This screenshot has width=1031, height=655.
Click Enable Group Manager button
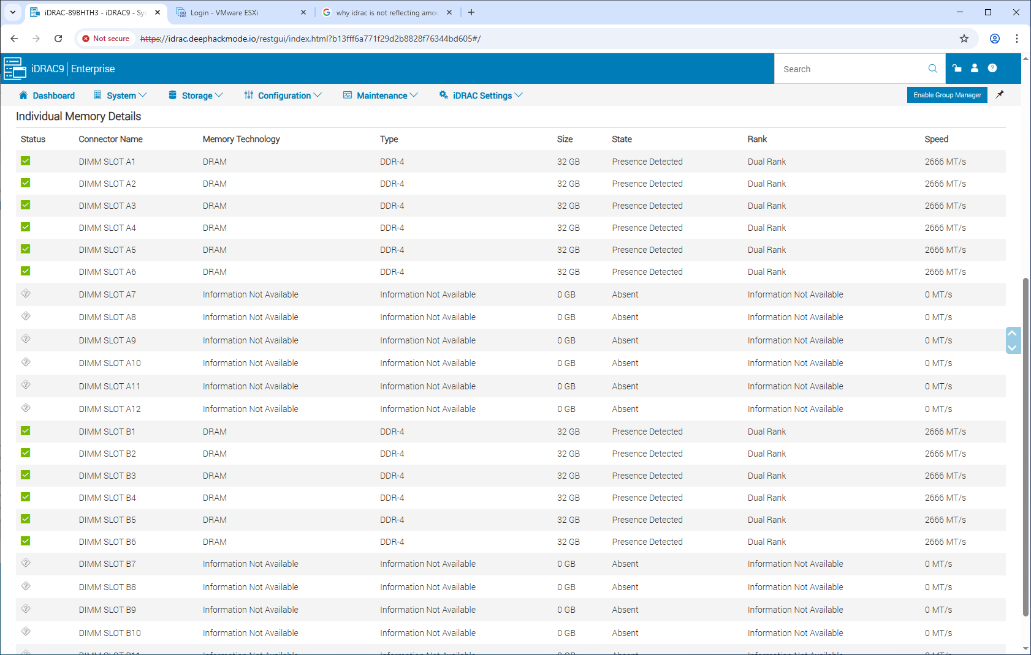pos(947,95)
